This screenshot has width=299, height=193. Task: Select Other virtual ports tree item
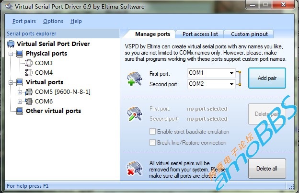(x=53, y=111)
